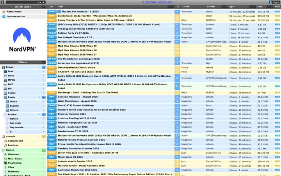This screenshot has height=176, width=281.
Task: Select the MPEG filter icon
Action: pyautogui.click(x=5, y=80)
